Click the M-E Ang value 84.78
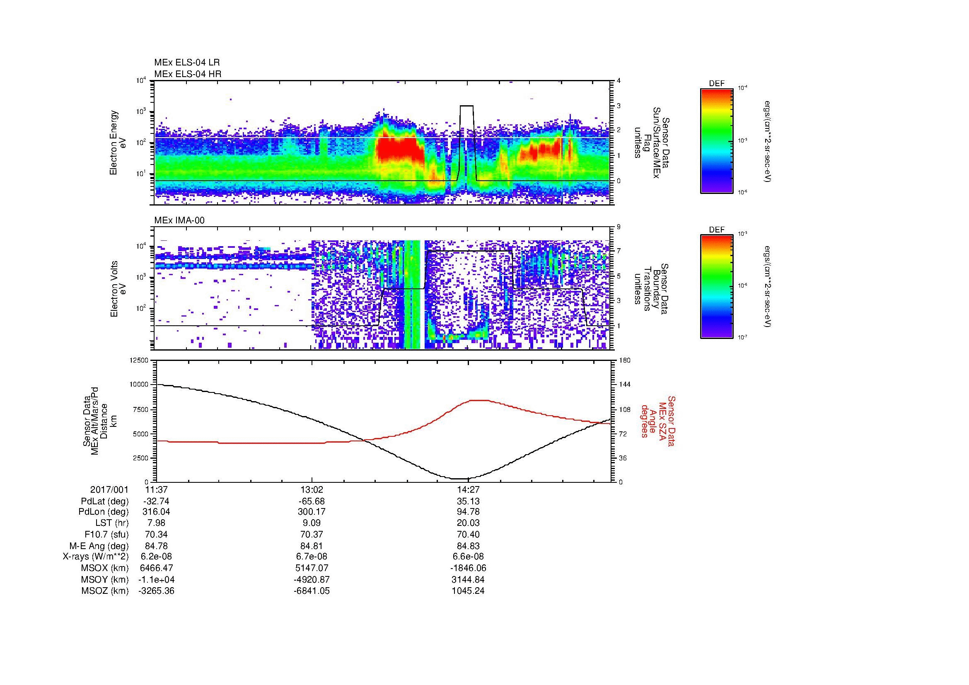 tap(156, 546)
